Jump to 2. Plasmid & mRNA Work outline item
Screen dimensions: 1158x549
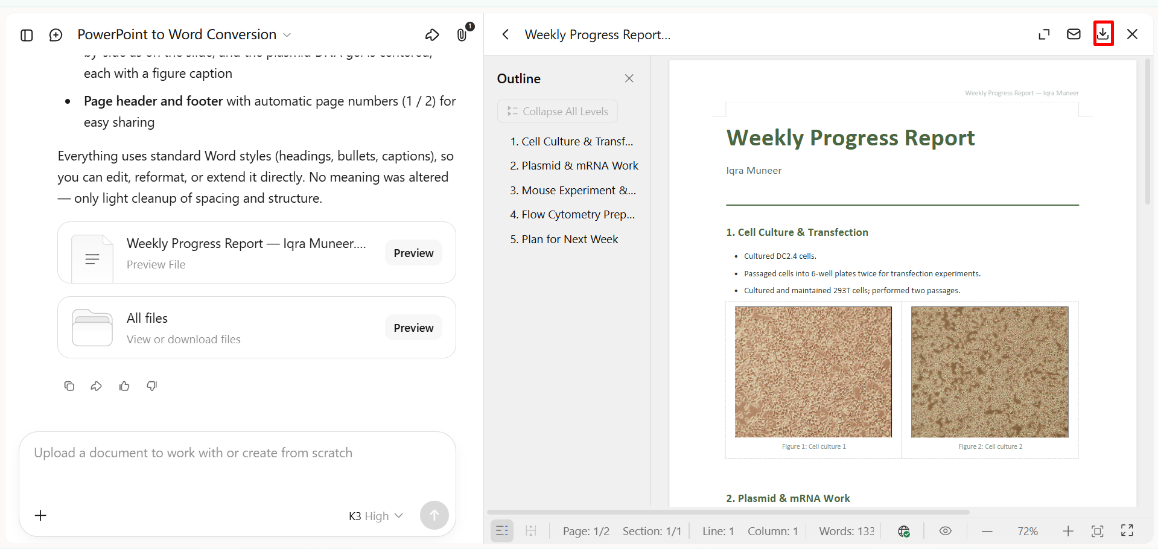point(574,165)
